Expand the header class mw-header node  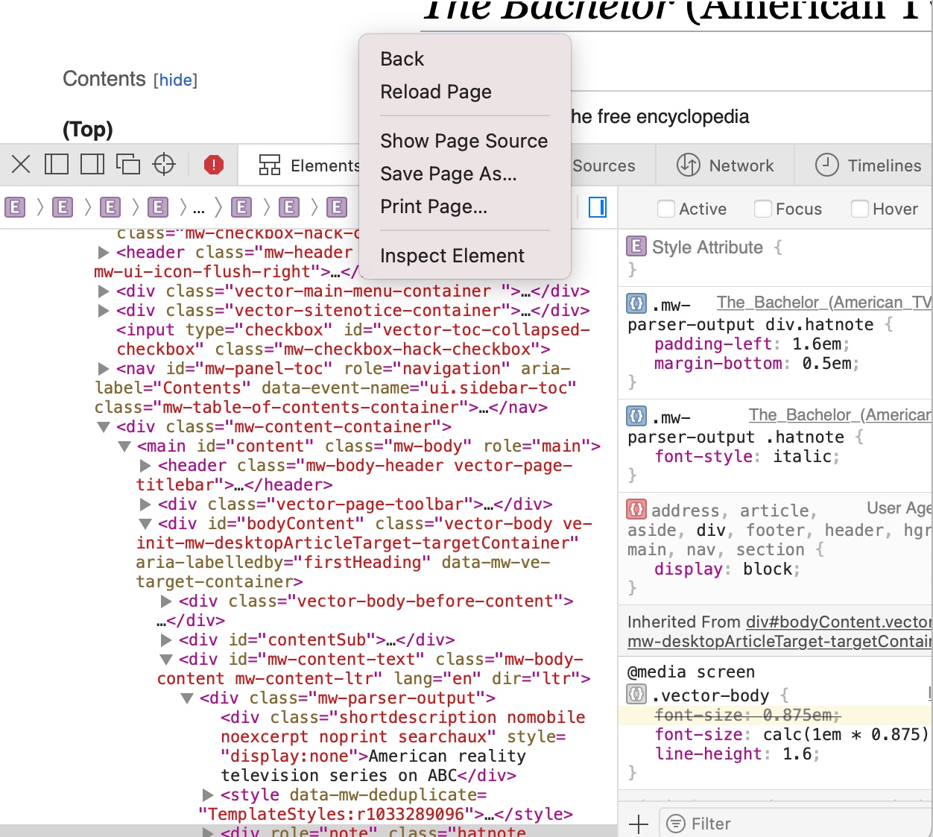tap(104, 253)
